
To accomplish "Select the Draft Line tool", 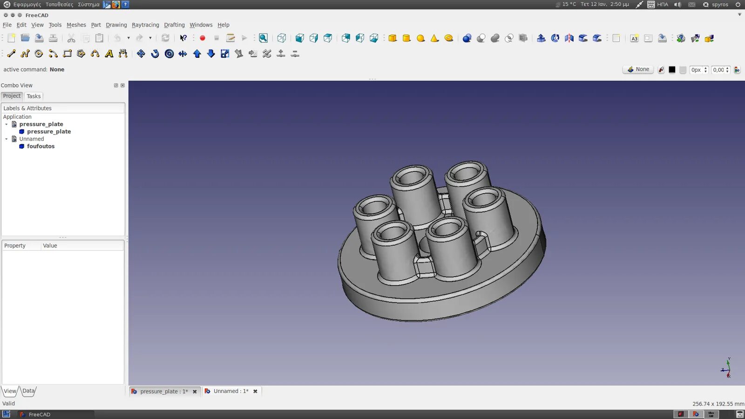I will [x=11, y=54].
